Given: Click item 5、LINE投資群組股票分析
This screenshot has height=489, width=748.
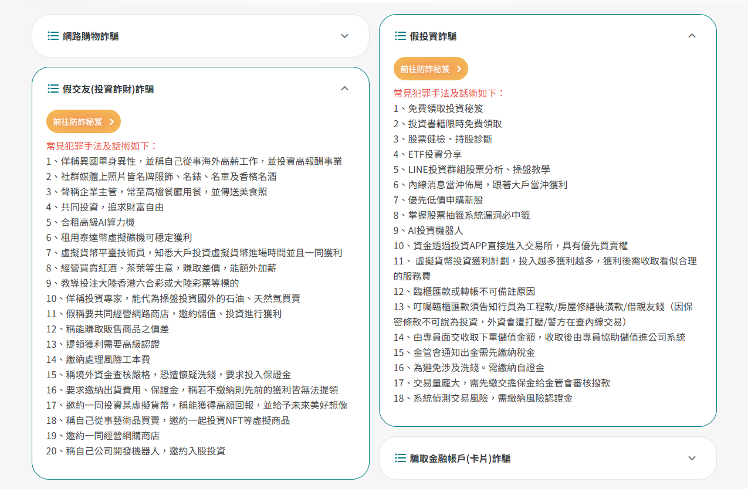Looking at the screenshot, I should pyautogui.click(x=472, y=169).
